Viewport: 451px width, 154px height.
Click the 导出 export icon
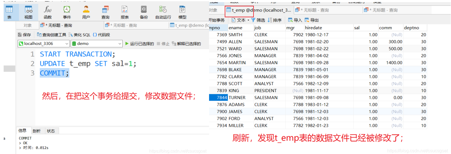point(312,20)
